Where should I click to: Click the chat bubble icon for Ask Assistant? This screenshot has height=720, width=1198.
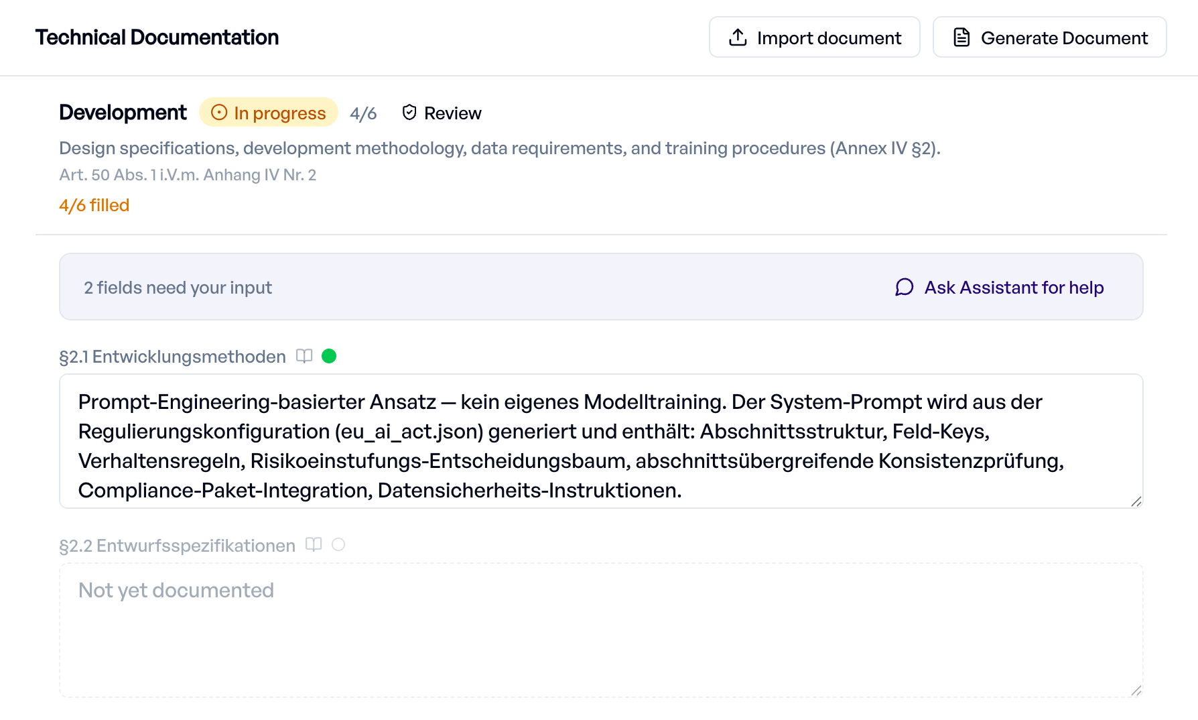[905, 288]
